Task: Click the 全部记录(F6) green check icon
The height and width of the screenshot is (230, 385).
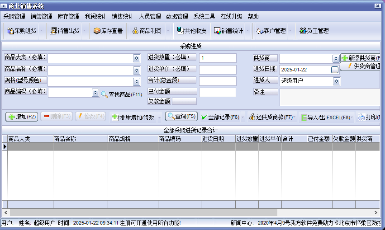Action: coord(204,117)
